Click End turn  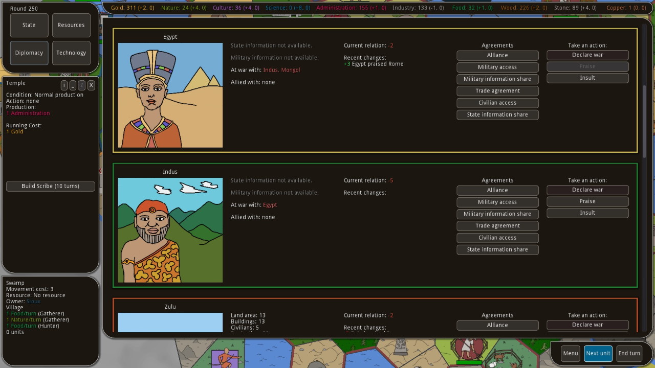(629, 353)
